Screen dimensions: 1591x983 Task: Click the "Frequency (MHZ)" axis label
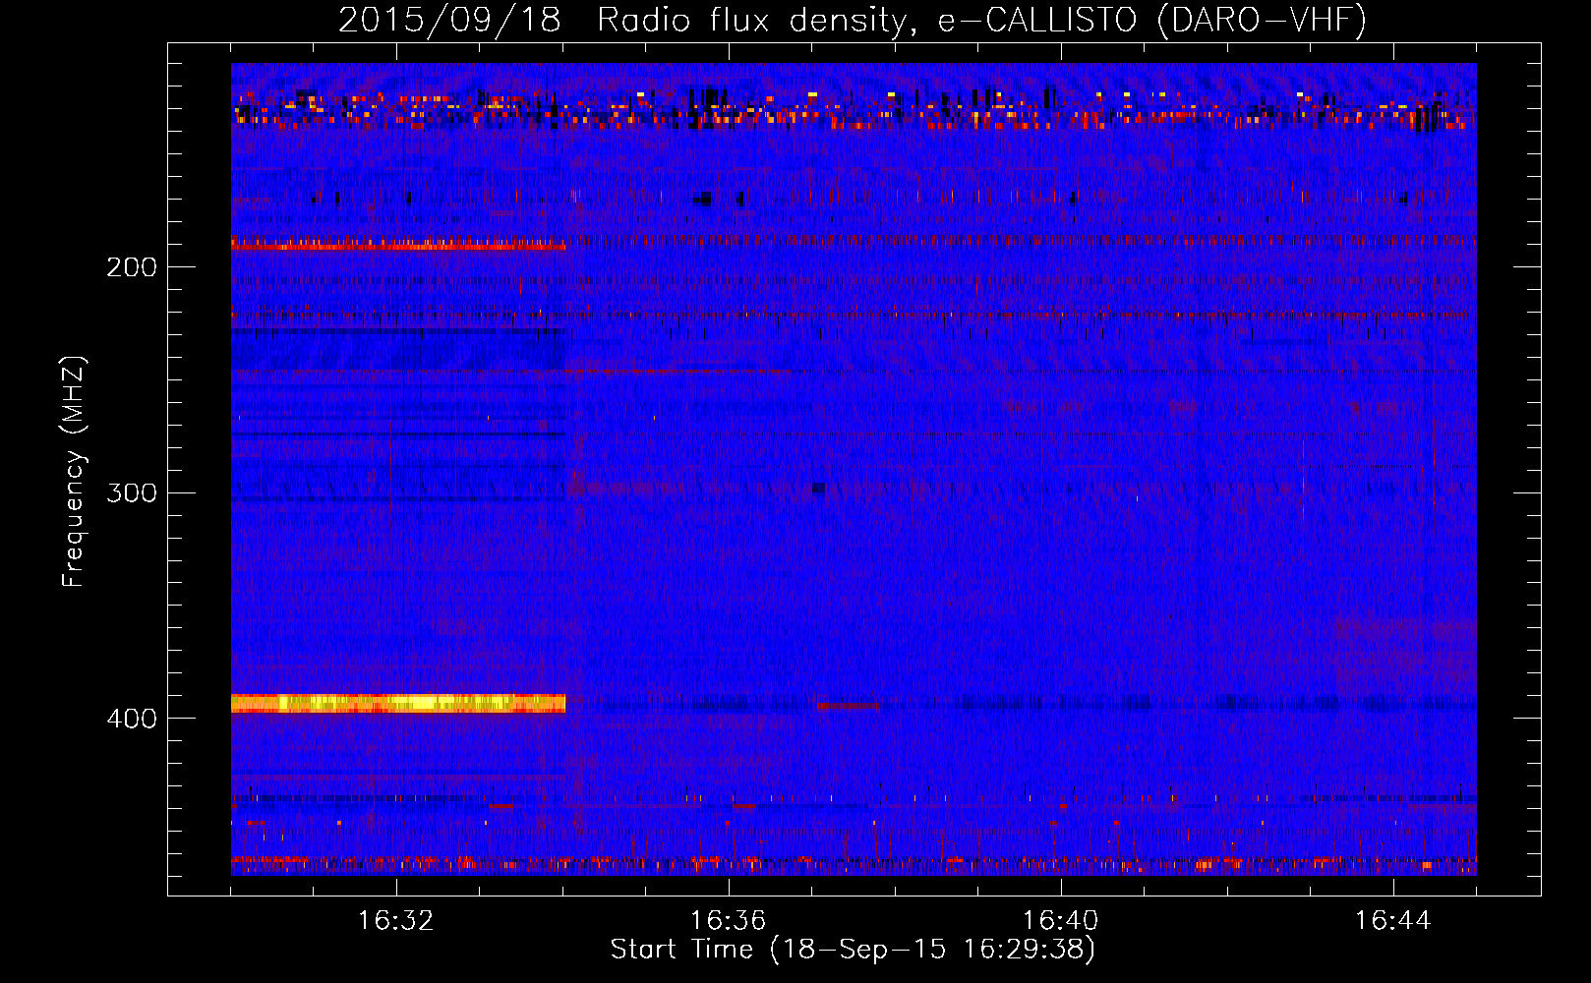point(74,472)
